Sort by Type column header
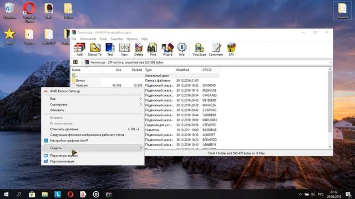Viewport: 355px width, 199px height. tap(159, 70)
